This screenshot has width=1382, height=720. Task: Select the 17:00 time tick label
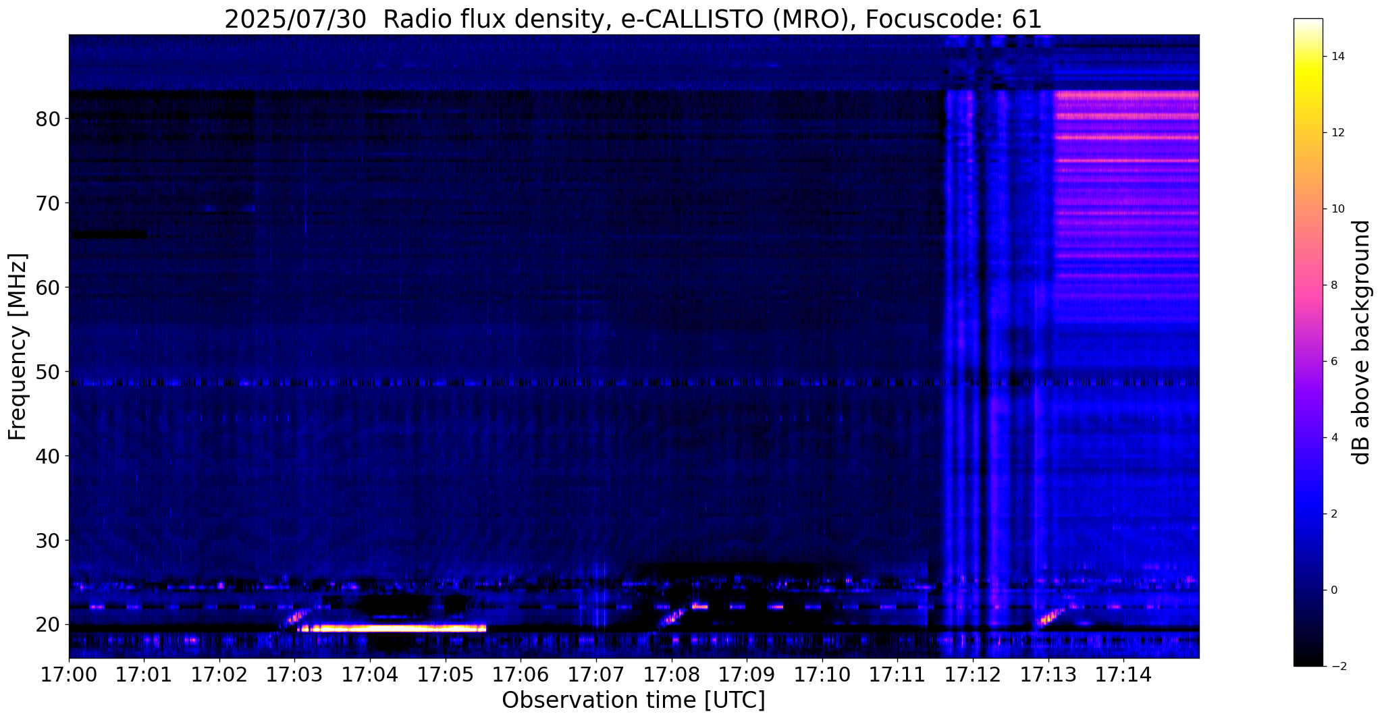pos(69,675)
